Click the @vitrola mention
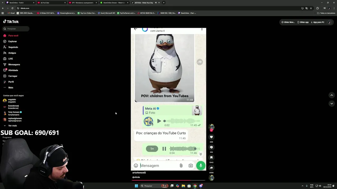The width and height of the screenshot is (337, 189). pyautogui.click(x=136, y=177)
